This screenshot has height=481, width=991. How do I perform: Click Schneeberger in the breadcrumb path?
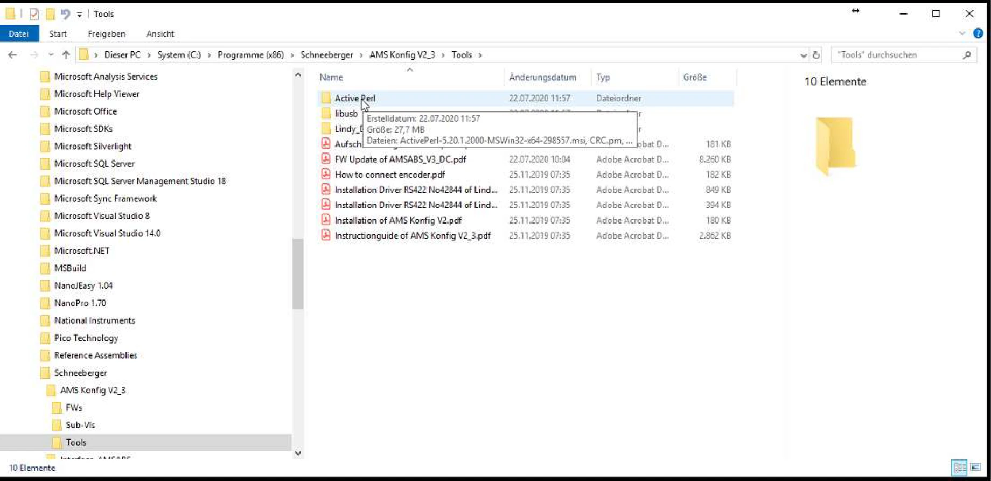326,55
